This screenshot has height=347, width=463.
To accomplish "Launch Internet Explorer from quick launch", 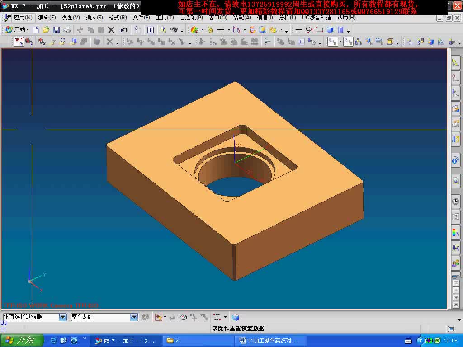I will 53,341.
